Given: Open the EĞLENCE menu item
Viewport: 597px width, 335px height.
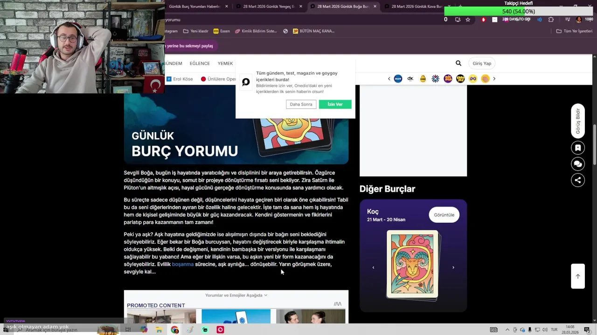Looking at the screenshot, I should pos(200,63).
